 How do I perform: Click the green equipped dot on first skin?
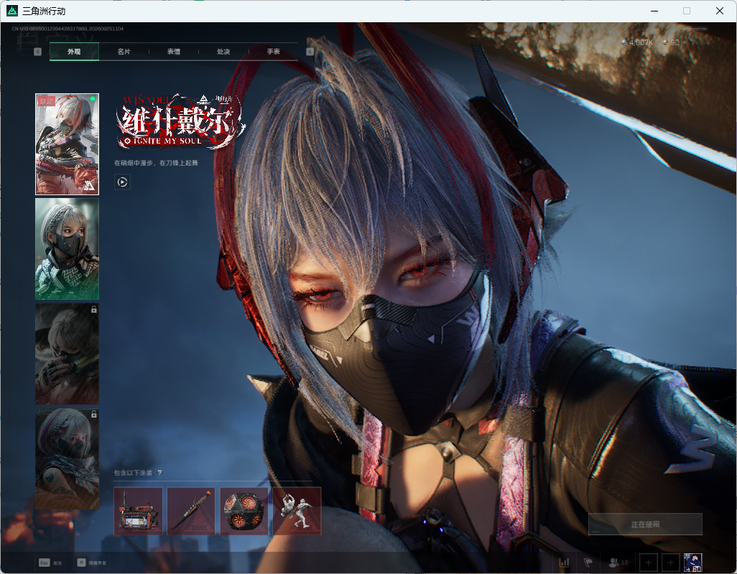point(93,98)
